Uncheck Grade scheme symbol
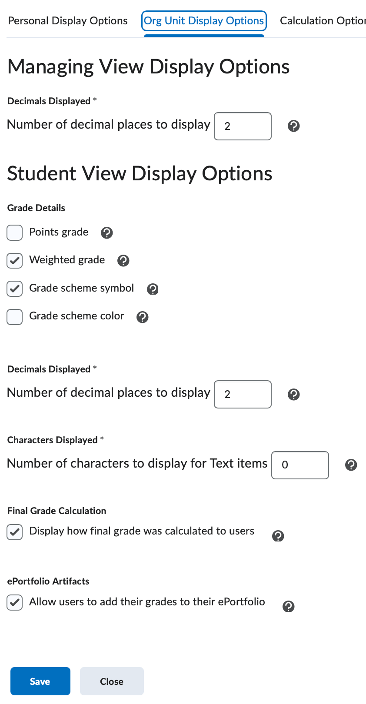 click(x=14, y=289)
